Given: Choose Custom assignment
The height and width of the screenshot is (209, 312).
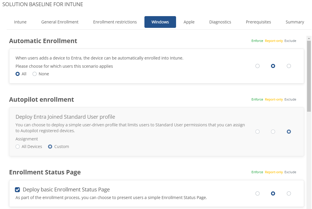Looking at the screenshot, I should (50, 147).
